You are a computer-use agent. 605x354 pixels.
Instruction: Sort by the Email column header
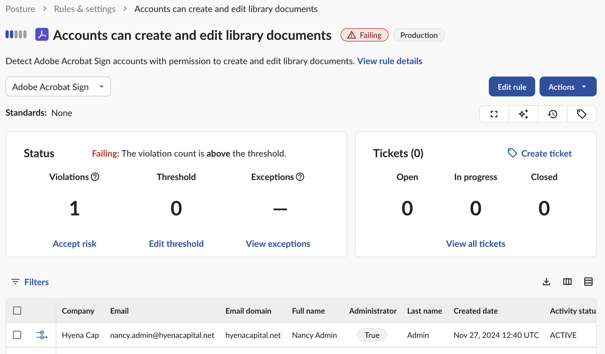[x=119, y=311]
